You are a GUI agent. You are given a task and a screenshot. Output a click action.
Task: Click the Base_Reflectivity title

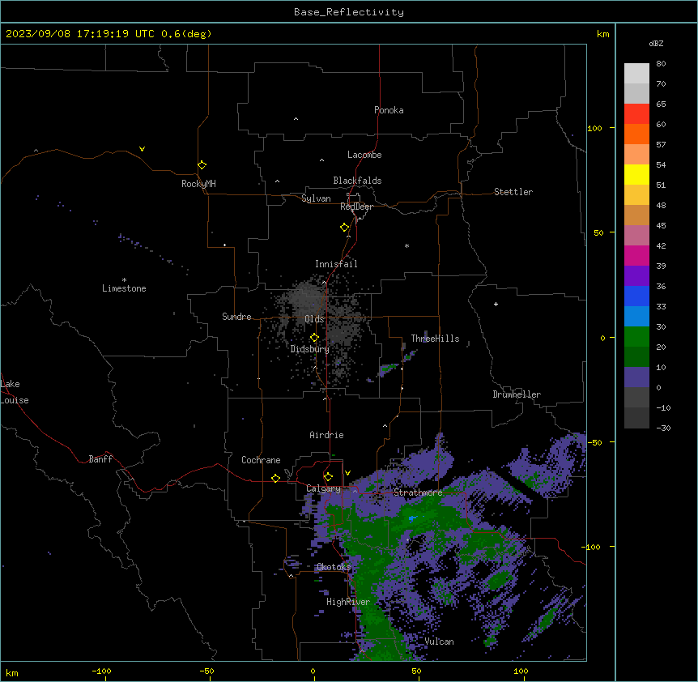pyautogui.click(x=349, y=12)
